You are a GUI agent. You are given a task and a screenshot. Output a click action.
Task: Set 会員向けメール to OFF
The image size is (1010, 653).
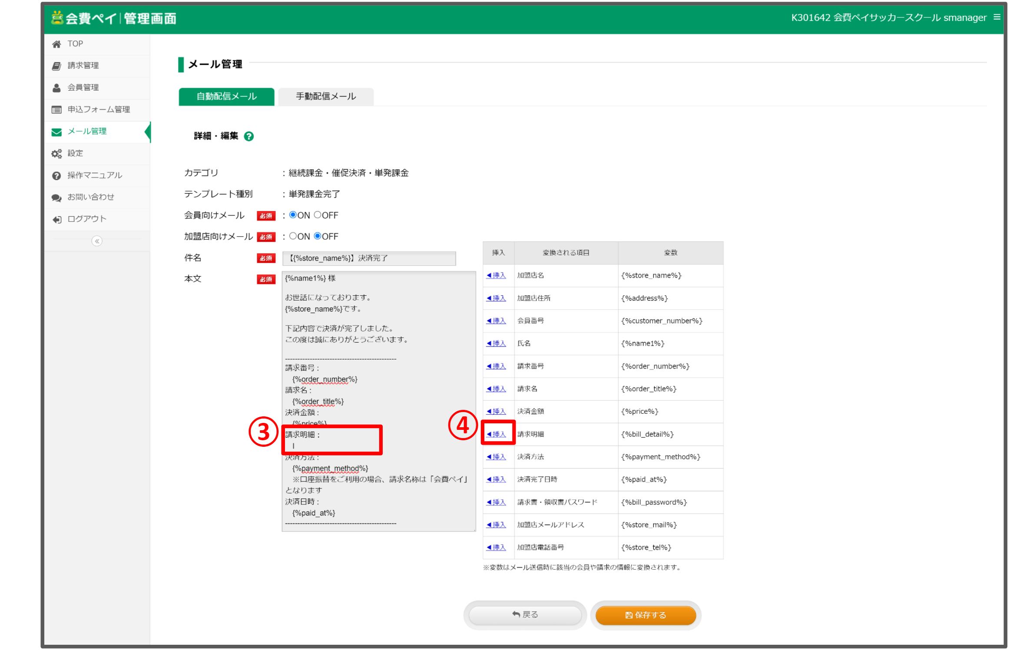(318, 215)
